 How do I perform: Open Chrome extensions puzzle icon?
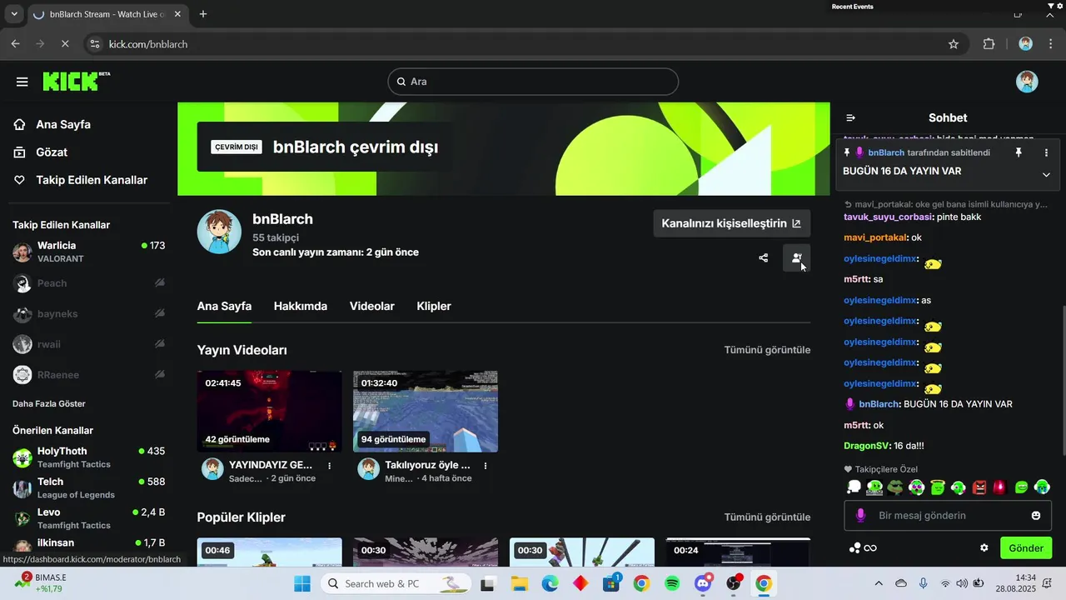[989, 44]
